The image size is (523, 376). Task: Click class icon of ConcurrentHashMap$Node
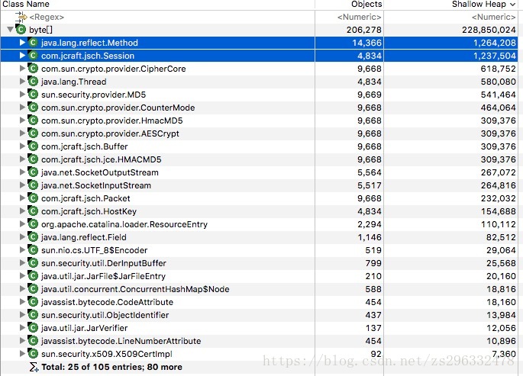click(x=33, y=289)
